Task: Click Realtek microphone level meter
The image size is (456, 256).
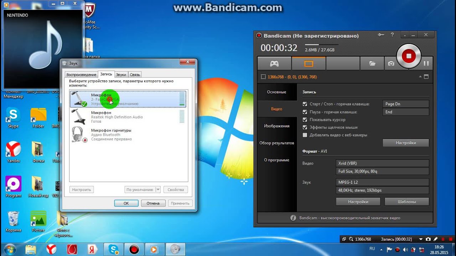Action: tap(182, 117)
